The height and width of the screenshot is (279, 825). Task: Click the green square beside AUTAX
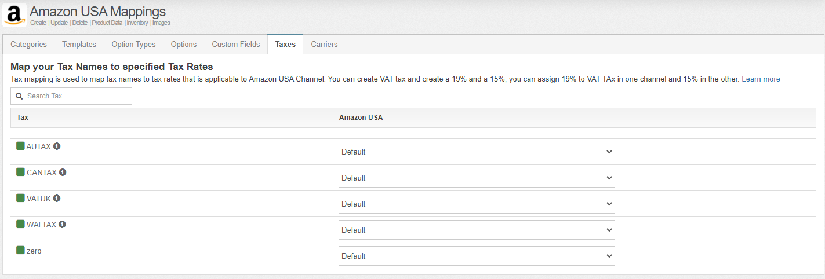tap(20, 146)
